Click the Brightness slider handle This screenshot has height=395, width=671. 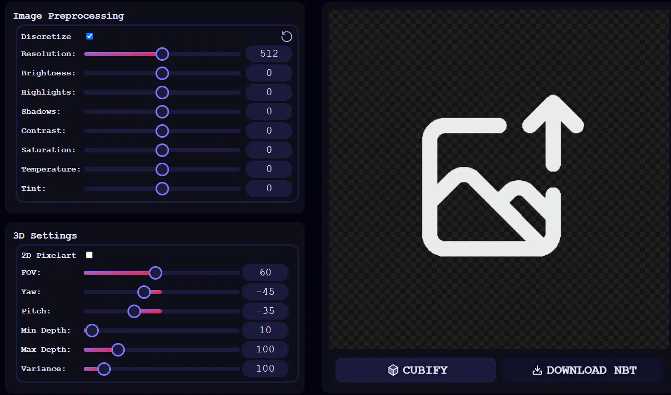162,73
